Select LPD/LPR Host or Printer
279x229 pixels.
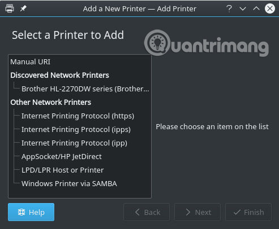[x=62, y=170]
